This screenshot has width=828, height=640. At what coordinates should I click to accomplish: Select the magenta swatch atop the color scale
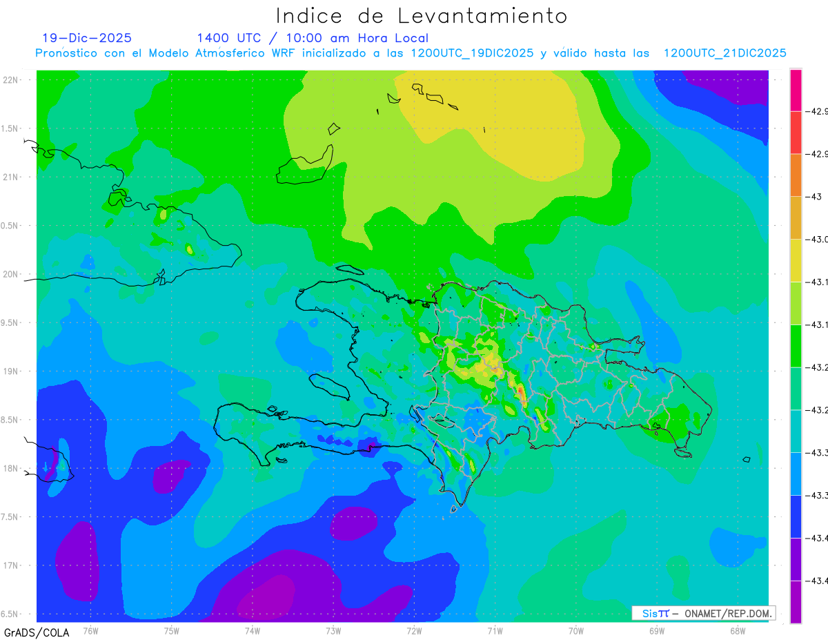(796, 90)
